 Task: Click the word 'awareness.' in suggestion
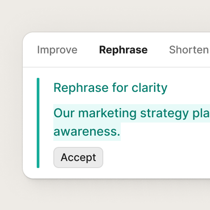[87, 132]
